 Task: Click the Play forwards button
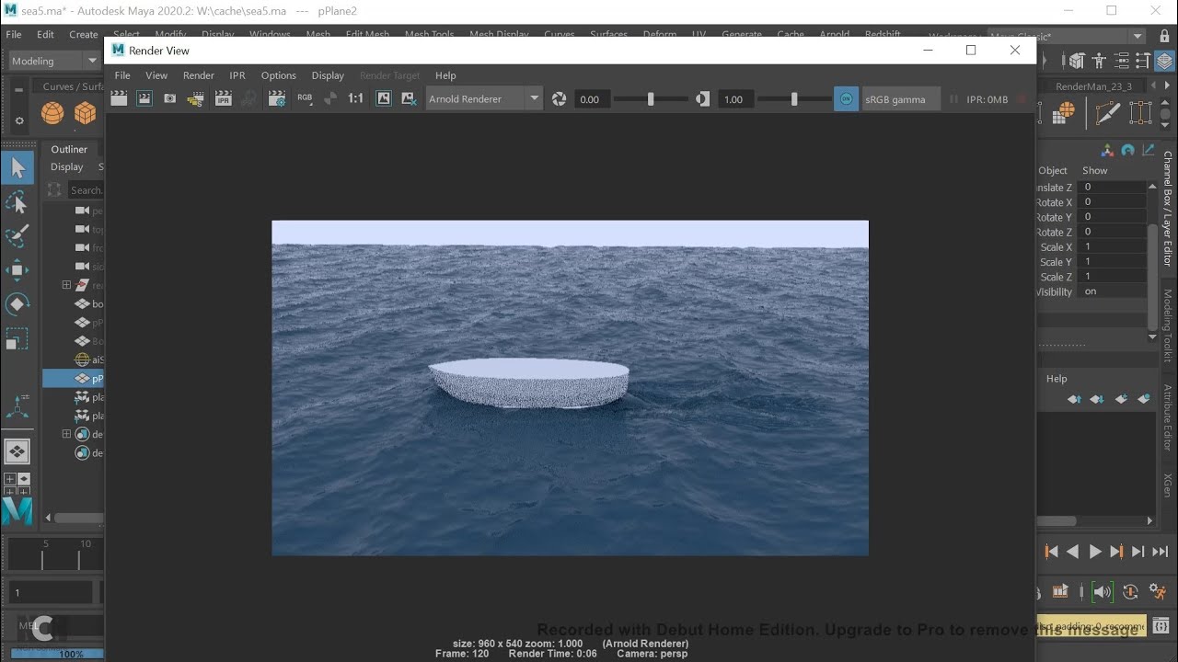pyautogui.click(x=1095, y=552)
